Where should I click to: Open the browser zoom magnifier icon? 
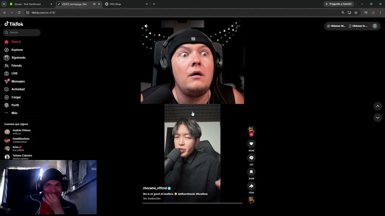[343, 13]
